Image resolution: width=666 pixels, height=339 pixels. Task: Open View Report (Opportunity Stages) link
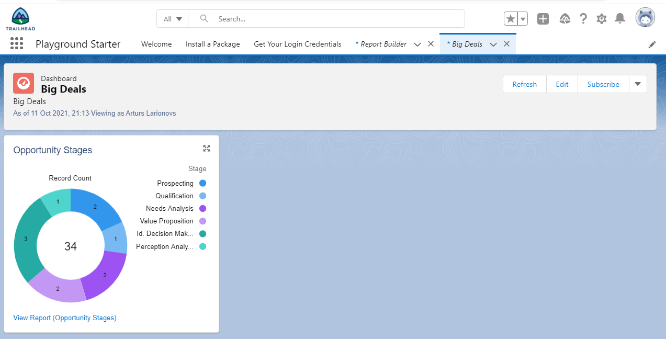point(65,318)
